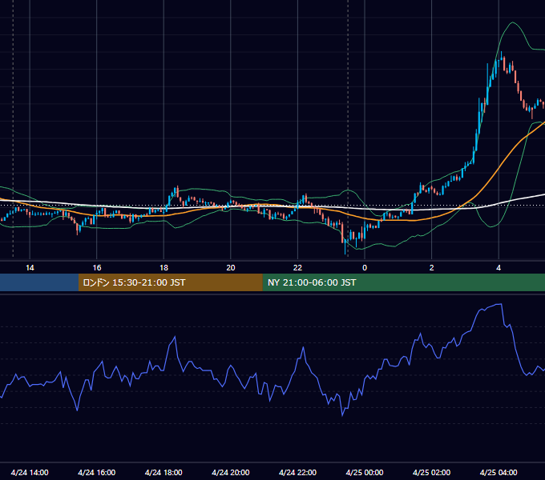Click the '4/25 00:00' date label
Screen dimensions: 545x480
click(x=365, y=472)
